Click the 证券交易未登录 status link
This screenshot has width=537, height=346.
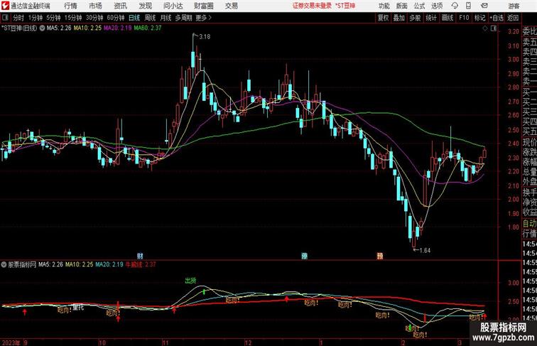[x=312, y=6]
